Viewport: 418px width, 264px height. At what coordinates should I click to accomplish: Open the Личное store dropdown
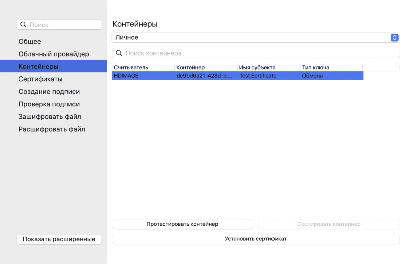click(x=255, y=37)
